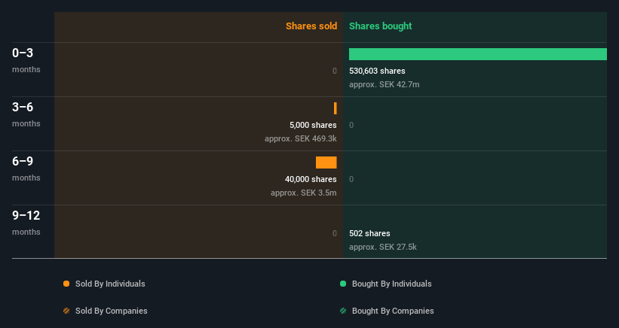Select the 40,000 shares value
Viewport: 619px width, 328px height.
pyautogui.click(x=311, y=179)
